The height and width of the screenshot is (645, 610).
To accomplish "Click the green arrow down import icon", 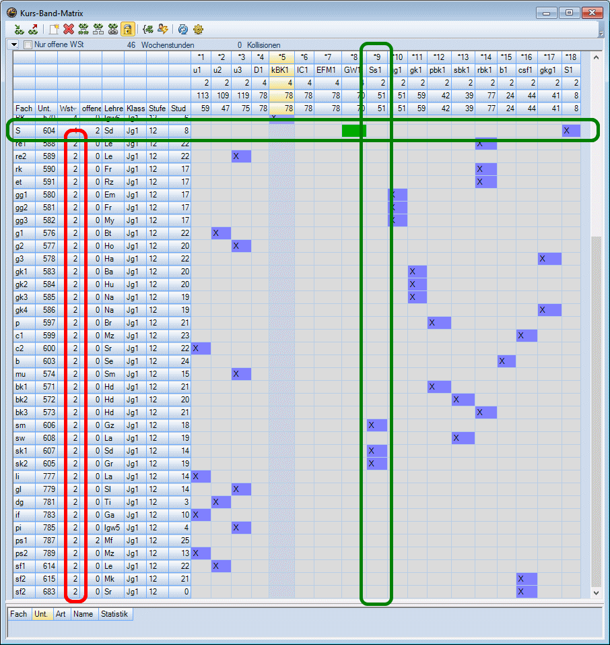I will click(19, 29).
